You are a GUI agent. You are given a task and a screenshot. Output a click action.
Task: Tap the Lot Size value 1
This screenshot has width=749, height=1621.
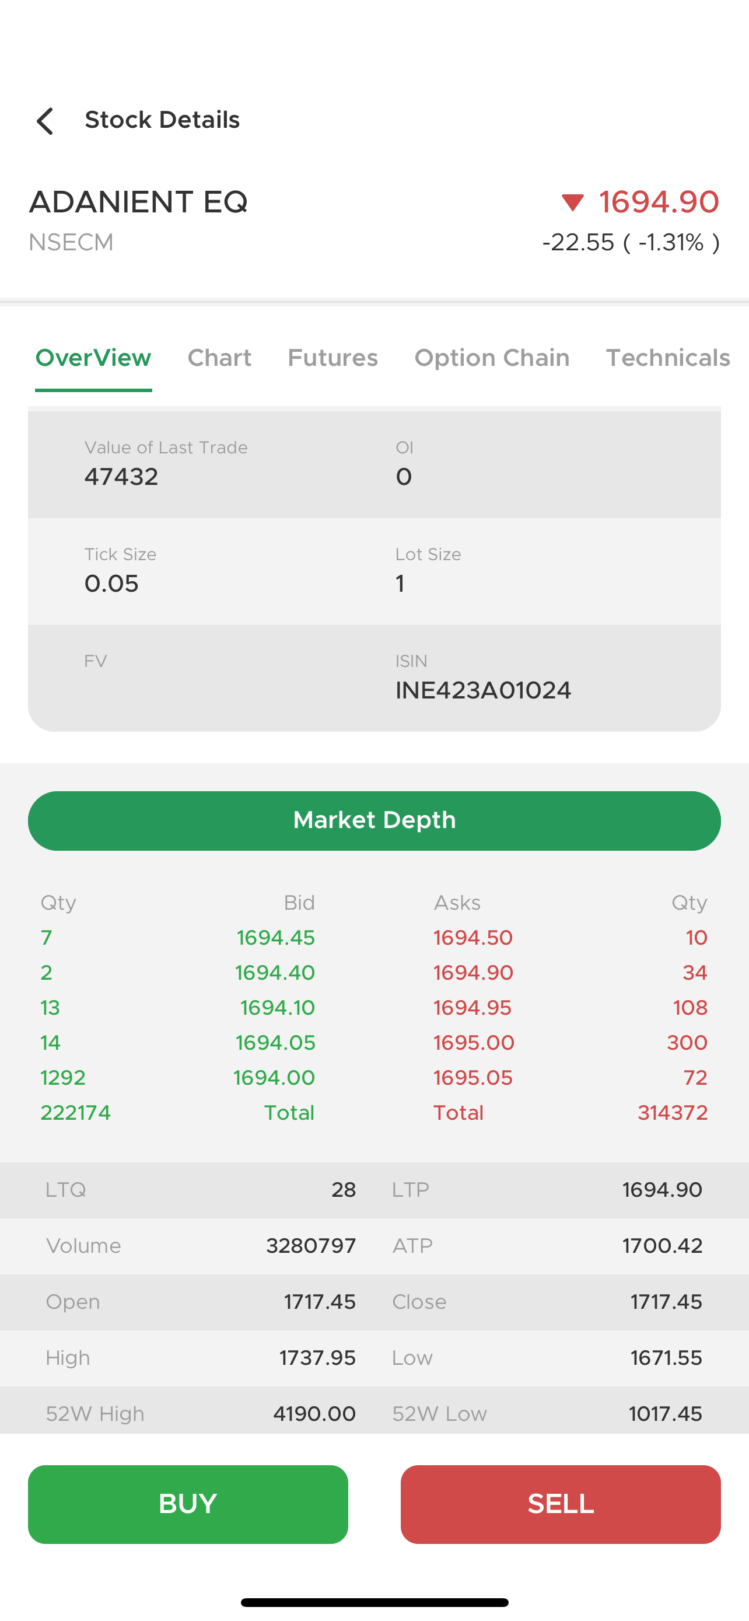click(x=400, y=584)
